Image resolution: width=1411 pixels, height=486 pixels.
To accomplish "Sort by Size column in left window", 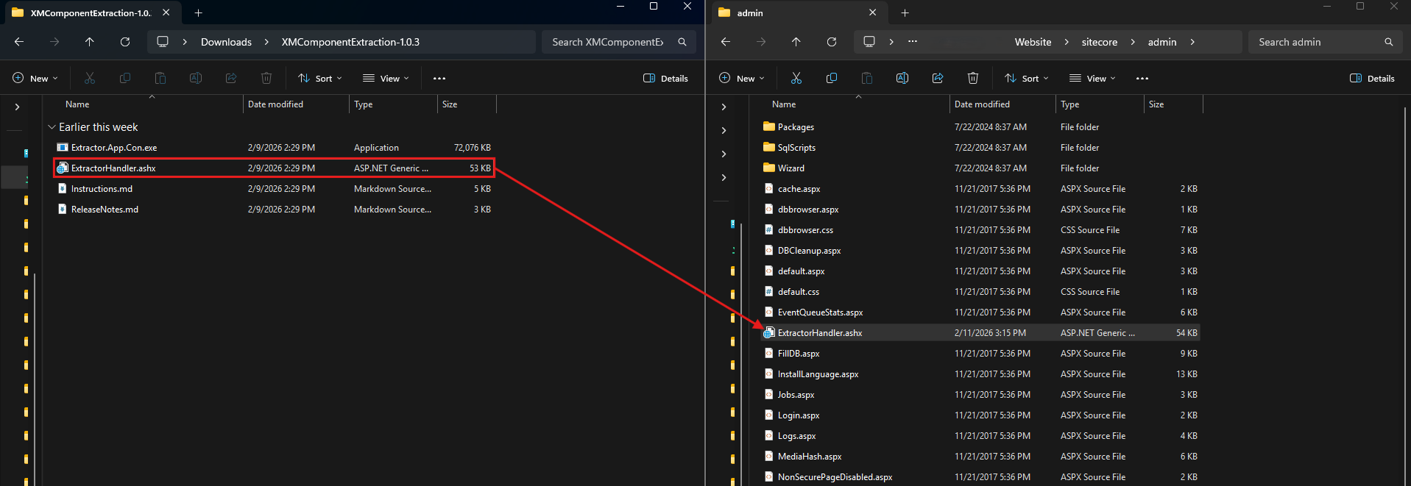I will pos(467,104).
